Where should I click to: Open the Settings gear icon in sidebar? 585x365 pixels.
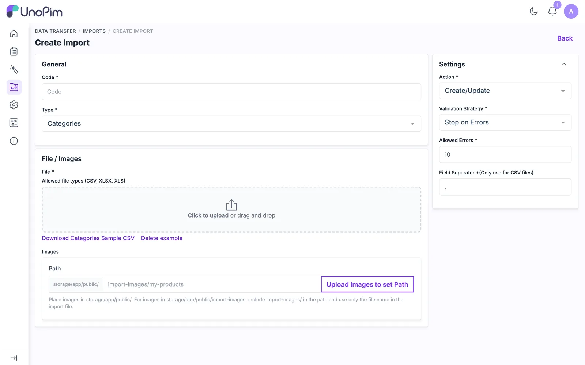(14, 105)
